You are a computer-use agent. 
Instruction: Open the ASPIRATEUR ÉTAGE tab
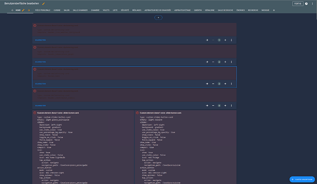(x=182, y=10)
